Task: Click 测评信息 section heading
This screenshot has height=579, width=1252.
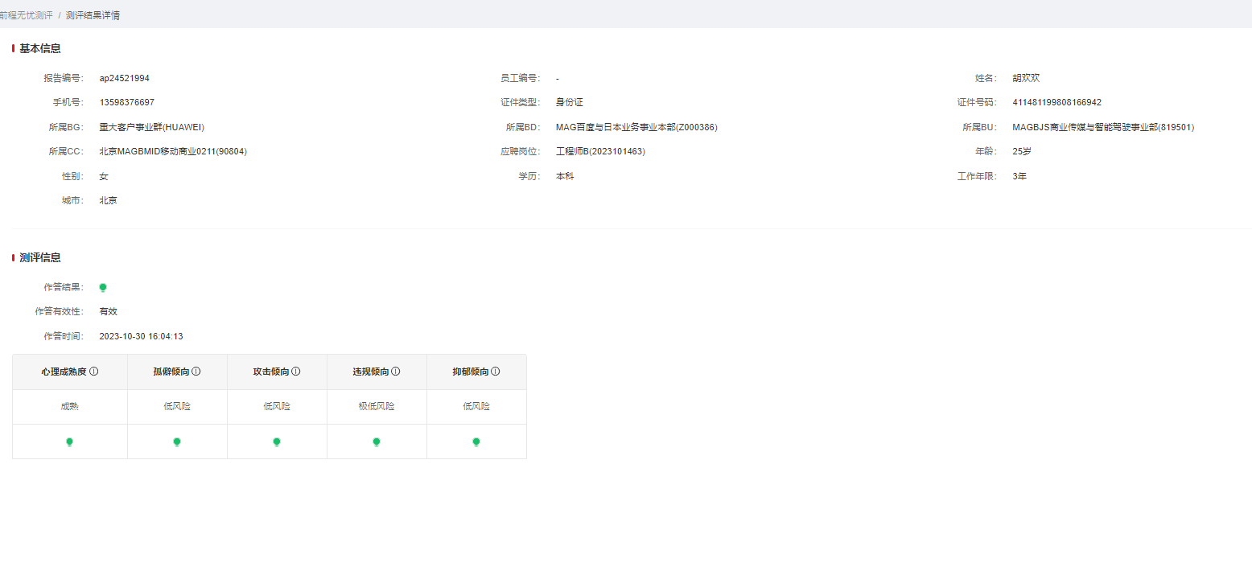Action: [40, 257]
